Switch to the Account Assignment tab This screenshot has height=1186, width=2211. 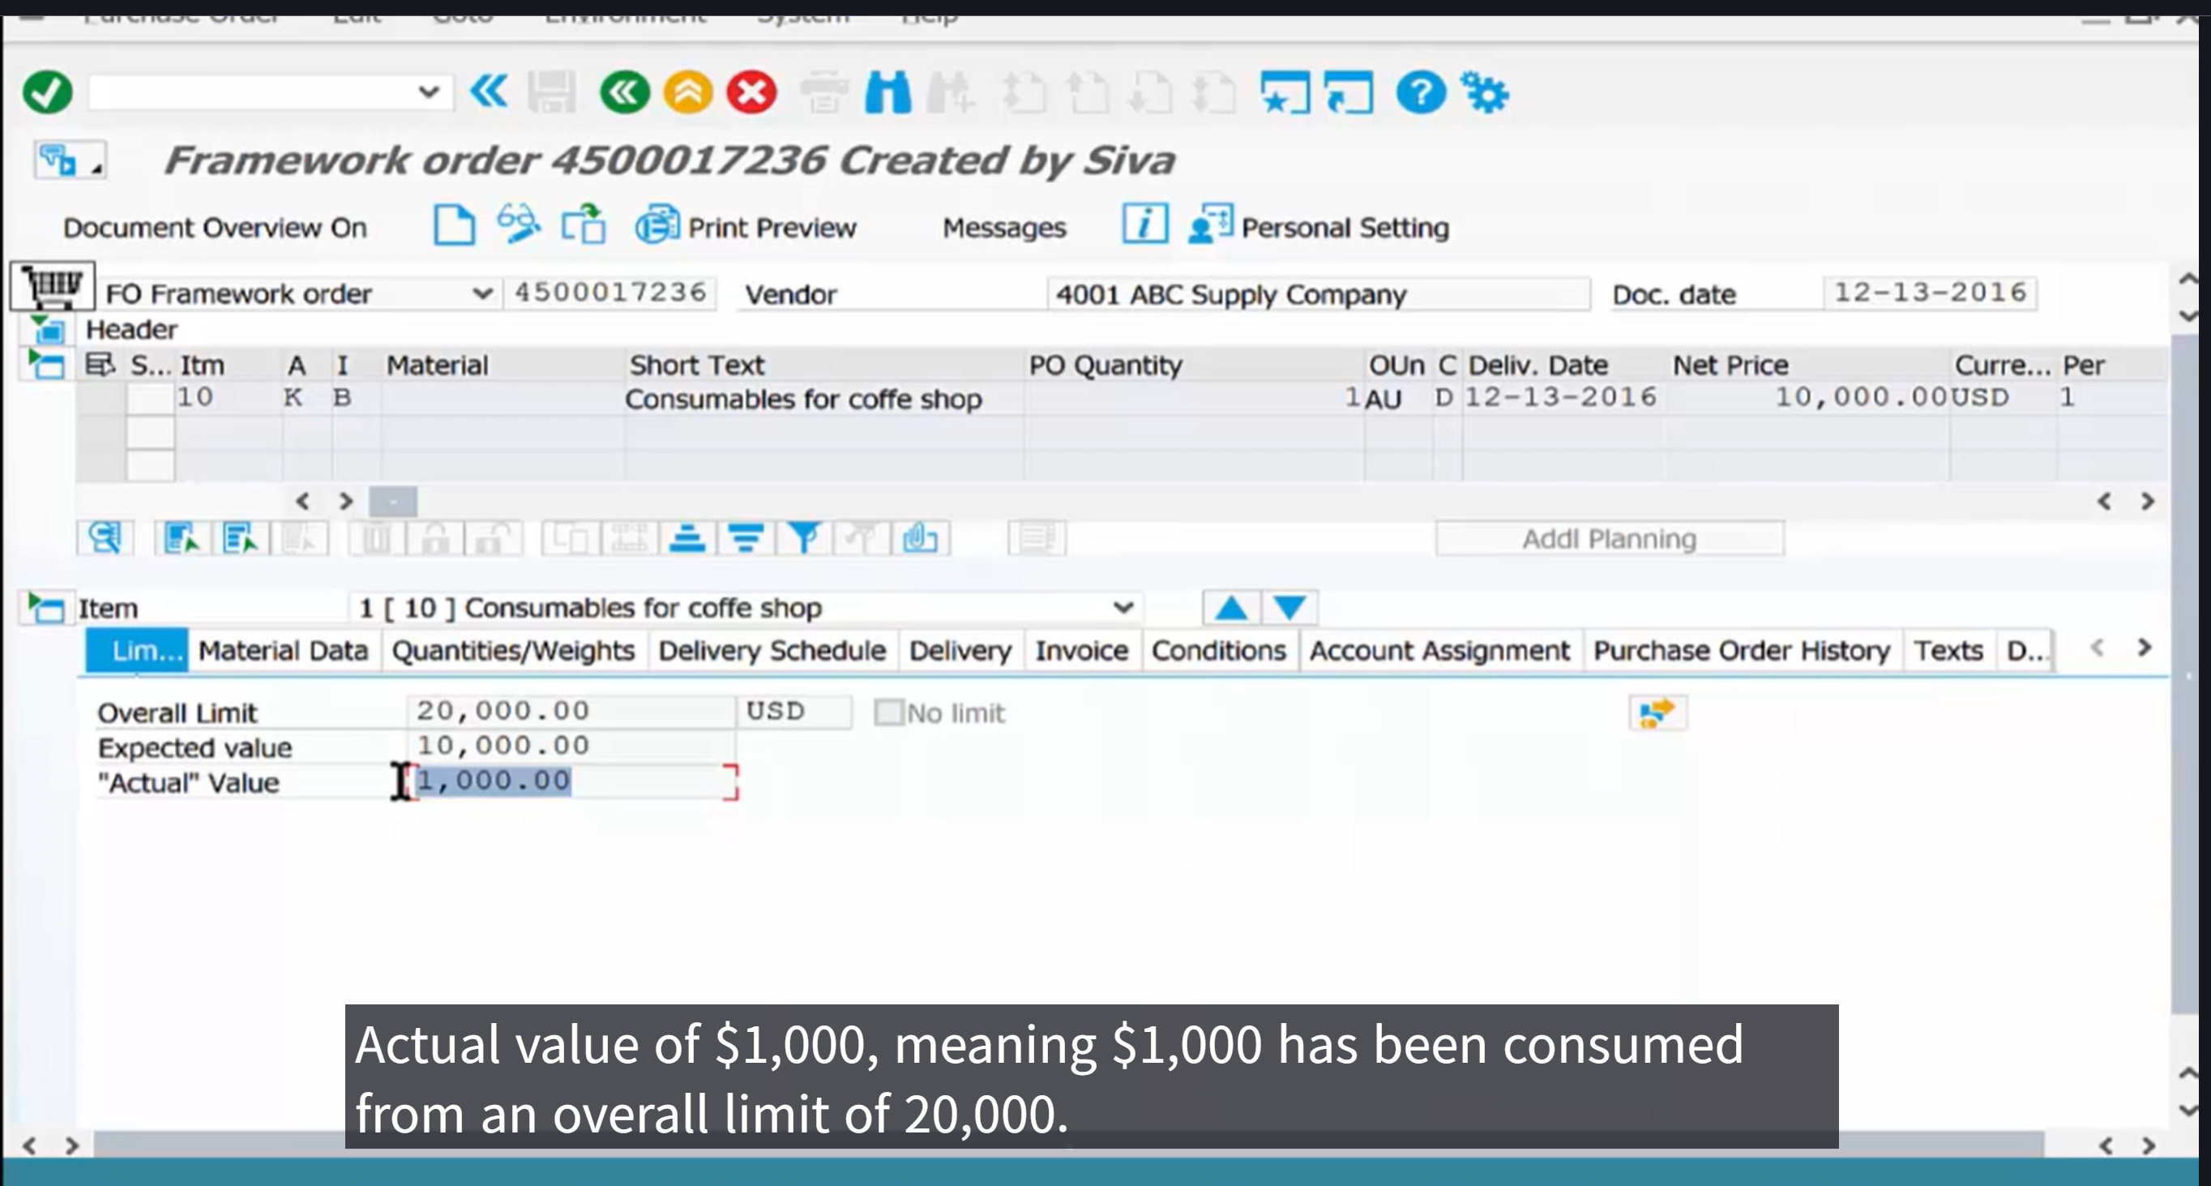coord(1439,651)
